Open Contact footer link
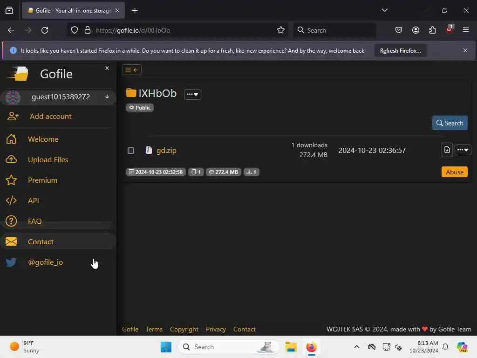477x358 pixels. click(x=244, y=329)
